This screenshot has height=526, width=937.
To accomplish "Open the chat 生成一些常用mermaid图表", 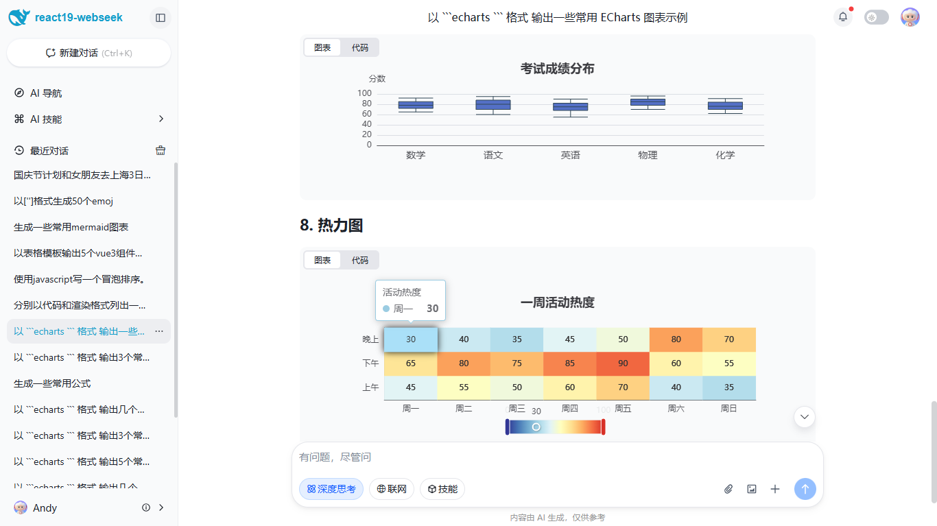I will [89, 227].
